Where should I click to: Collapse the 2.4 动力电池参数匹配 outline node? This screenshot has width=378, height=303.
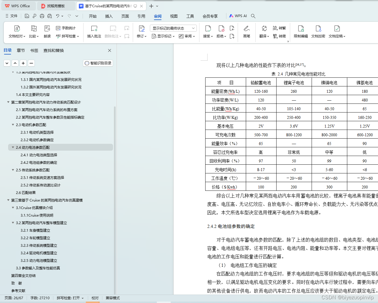(x=13, y=147)
